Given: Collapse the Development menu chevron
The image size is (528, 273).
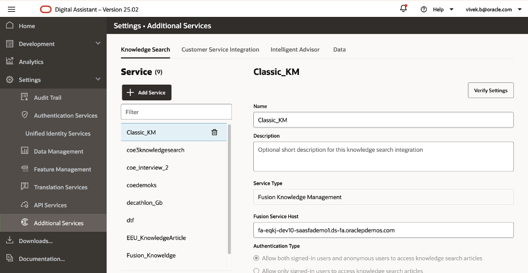Looking at the screenshot, I should pos(98,43).
